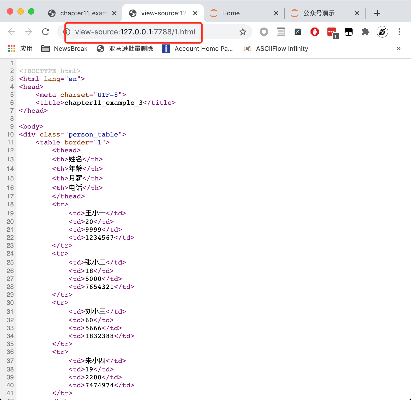The width and height of the screenshot is (411, 400).
Task: Go back to the previous page
Action: coord(12,32)
